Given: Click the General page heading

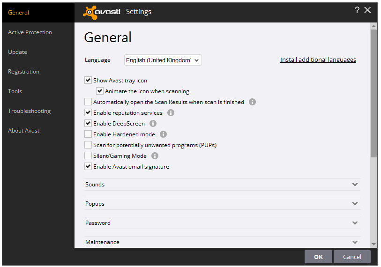Looking at the screenshot, I should (108, 37).
